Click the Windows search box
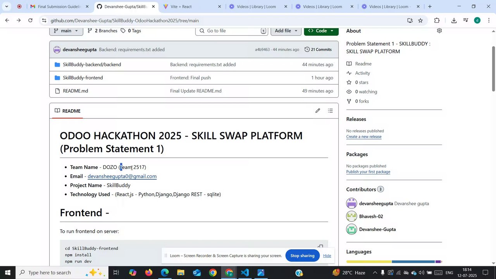 (x=62, y=273)
